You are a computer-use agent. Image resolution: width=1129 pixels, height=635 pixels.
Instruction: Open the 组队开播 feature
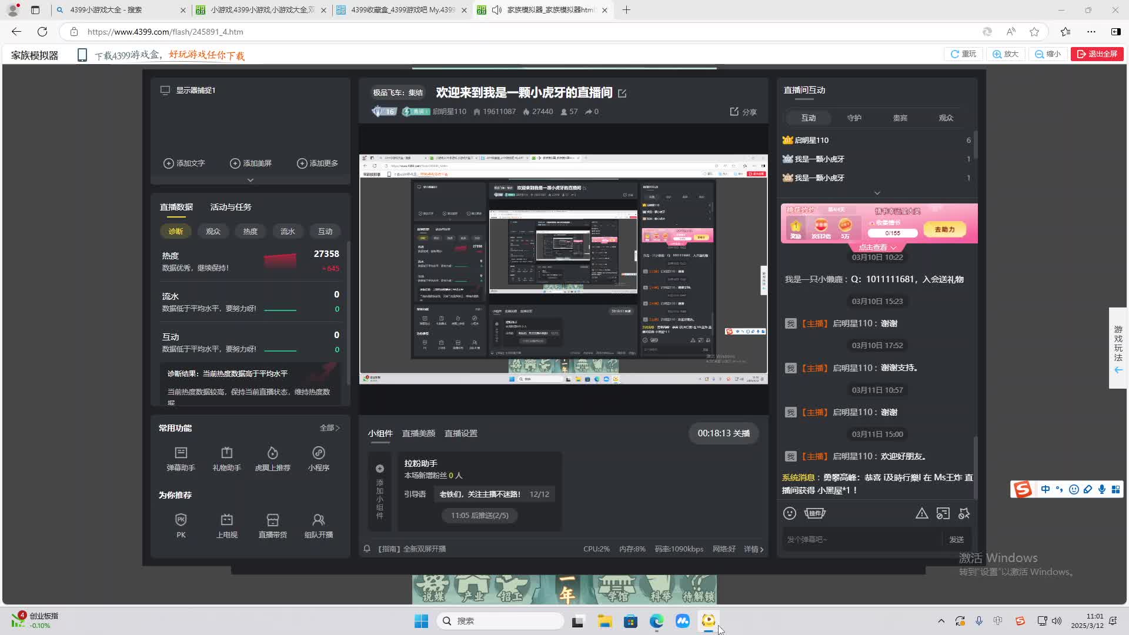click(318, 525)
